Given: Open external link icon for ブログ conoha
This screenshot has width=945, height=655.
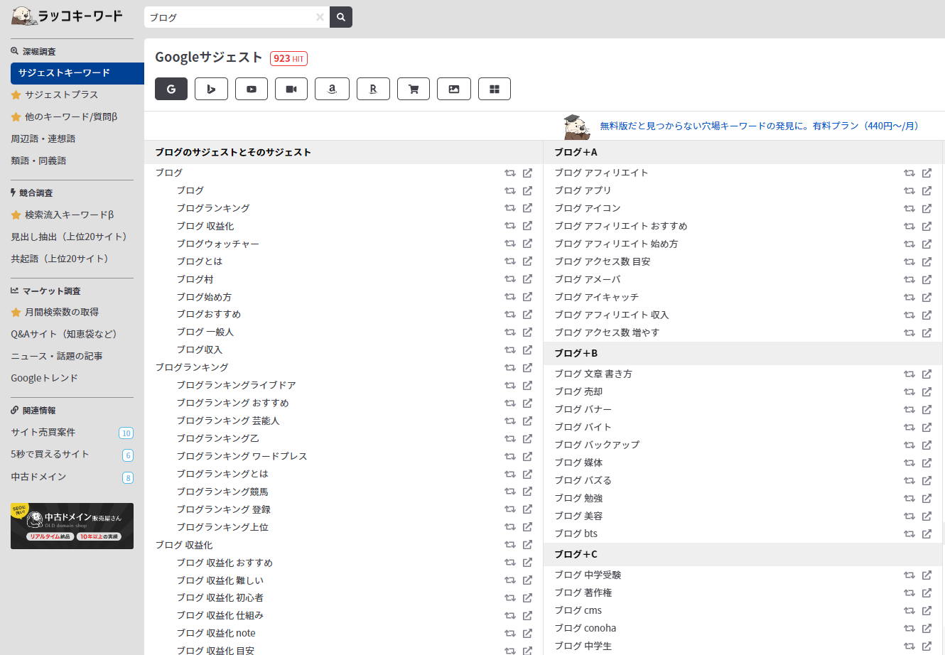Looking at the screenshot, I should point(927,628).
